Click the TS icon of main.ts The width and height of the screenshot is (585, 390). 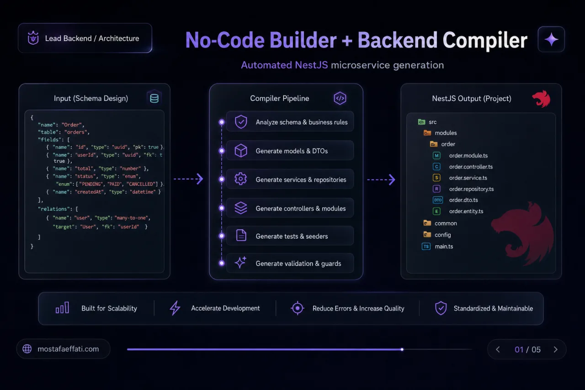[x=426, y=247]
